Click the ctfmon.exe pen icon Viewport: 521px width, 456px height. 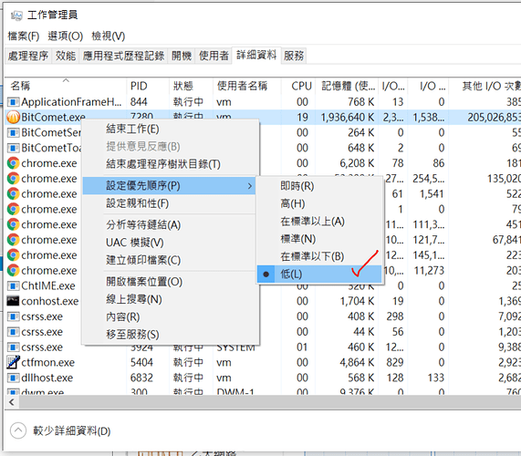(13, 362)
